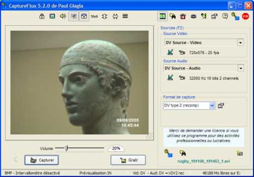Click the 20% volume indicator
This screenshot has height=177, width=254.
[x=116, y=148]
